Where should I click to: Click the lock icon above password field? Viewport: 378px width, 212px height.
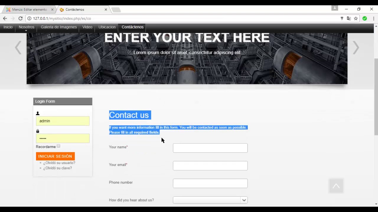click(x=38, y=131)
